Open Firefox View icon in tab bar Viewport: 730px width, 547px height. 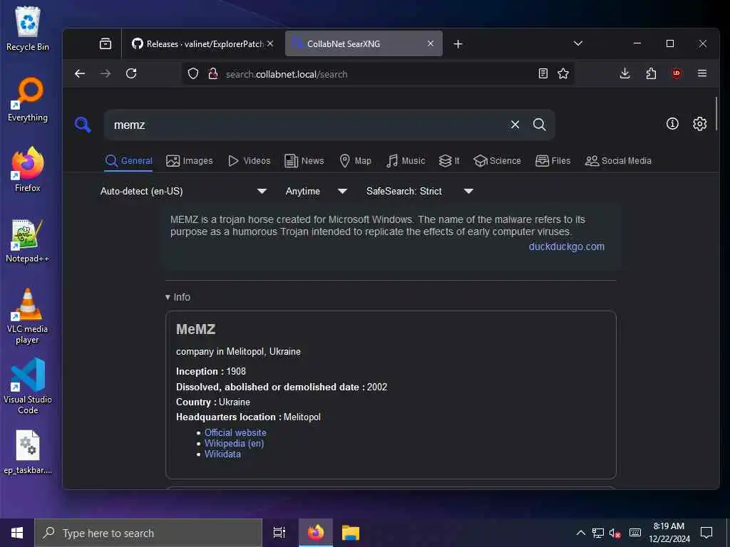click(106, 43)
